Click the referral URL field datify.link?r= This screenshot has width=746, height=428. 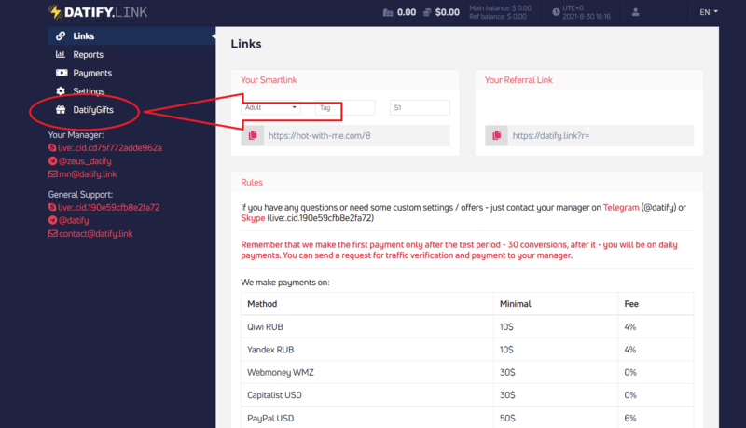click(x=601, y=135)
